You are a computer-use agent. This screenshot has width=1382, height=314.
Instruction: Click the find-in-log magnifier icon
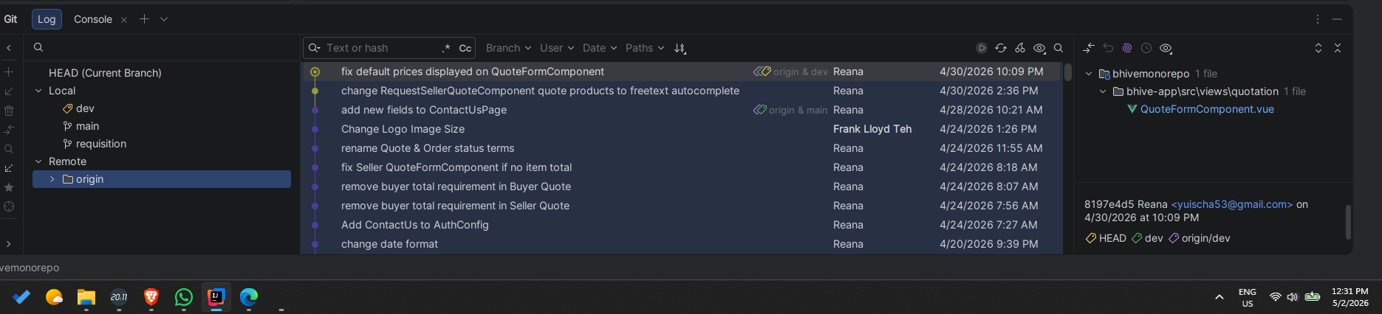pos(1058,48)
